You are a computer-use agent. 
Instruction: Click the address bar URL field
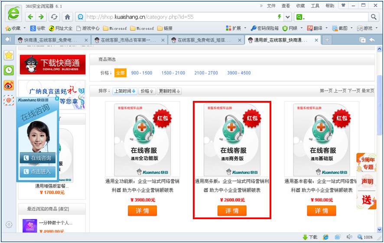[x=173, y=17]
